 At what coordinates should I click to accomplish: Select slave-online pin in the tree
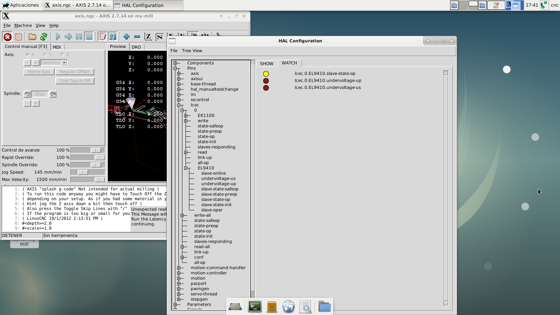213,173
